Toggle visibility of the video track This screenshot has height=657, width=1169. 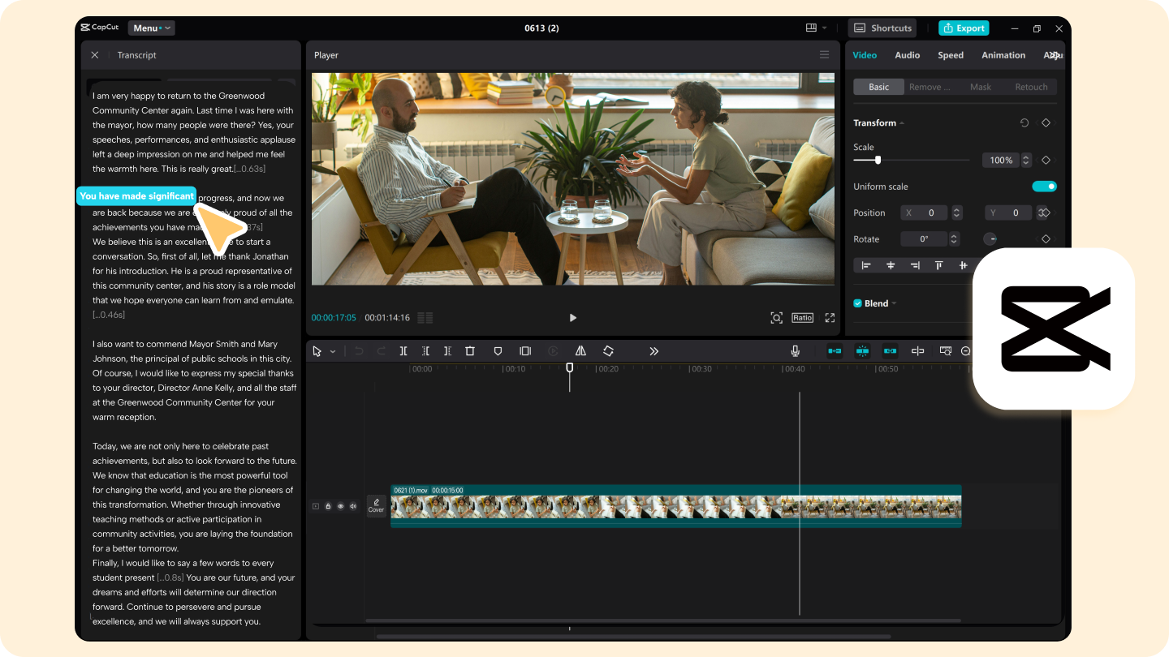[340, 505]
